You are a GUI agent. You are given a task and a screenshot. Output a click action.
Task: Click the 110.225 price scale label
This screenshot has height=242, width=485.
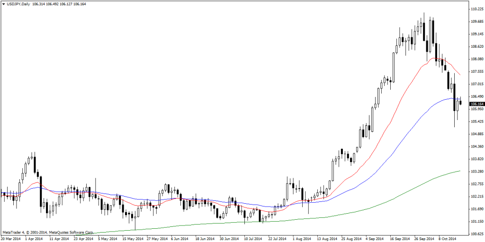[x=477, y=9]
